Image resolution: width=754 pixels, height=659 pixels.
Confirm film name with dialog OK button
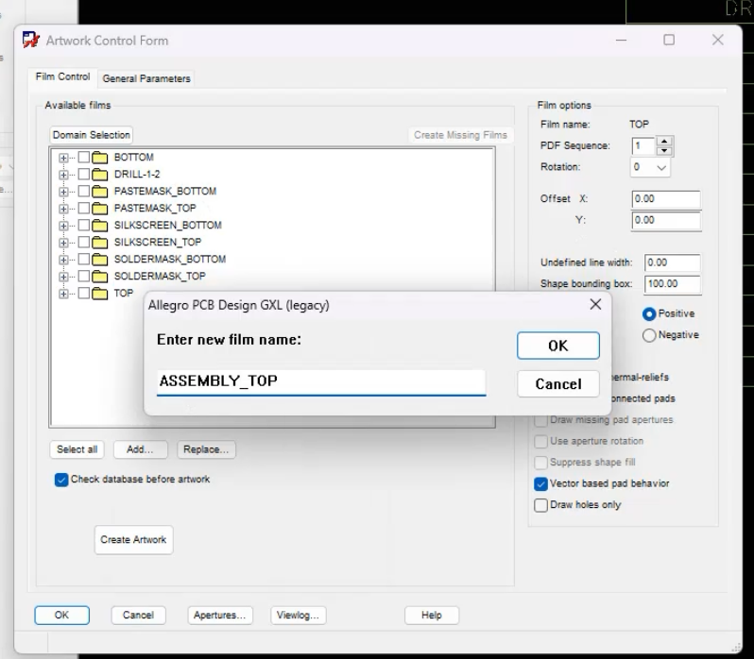coord(557,346)
